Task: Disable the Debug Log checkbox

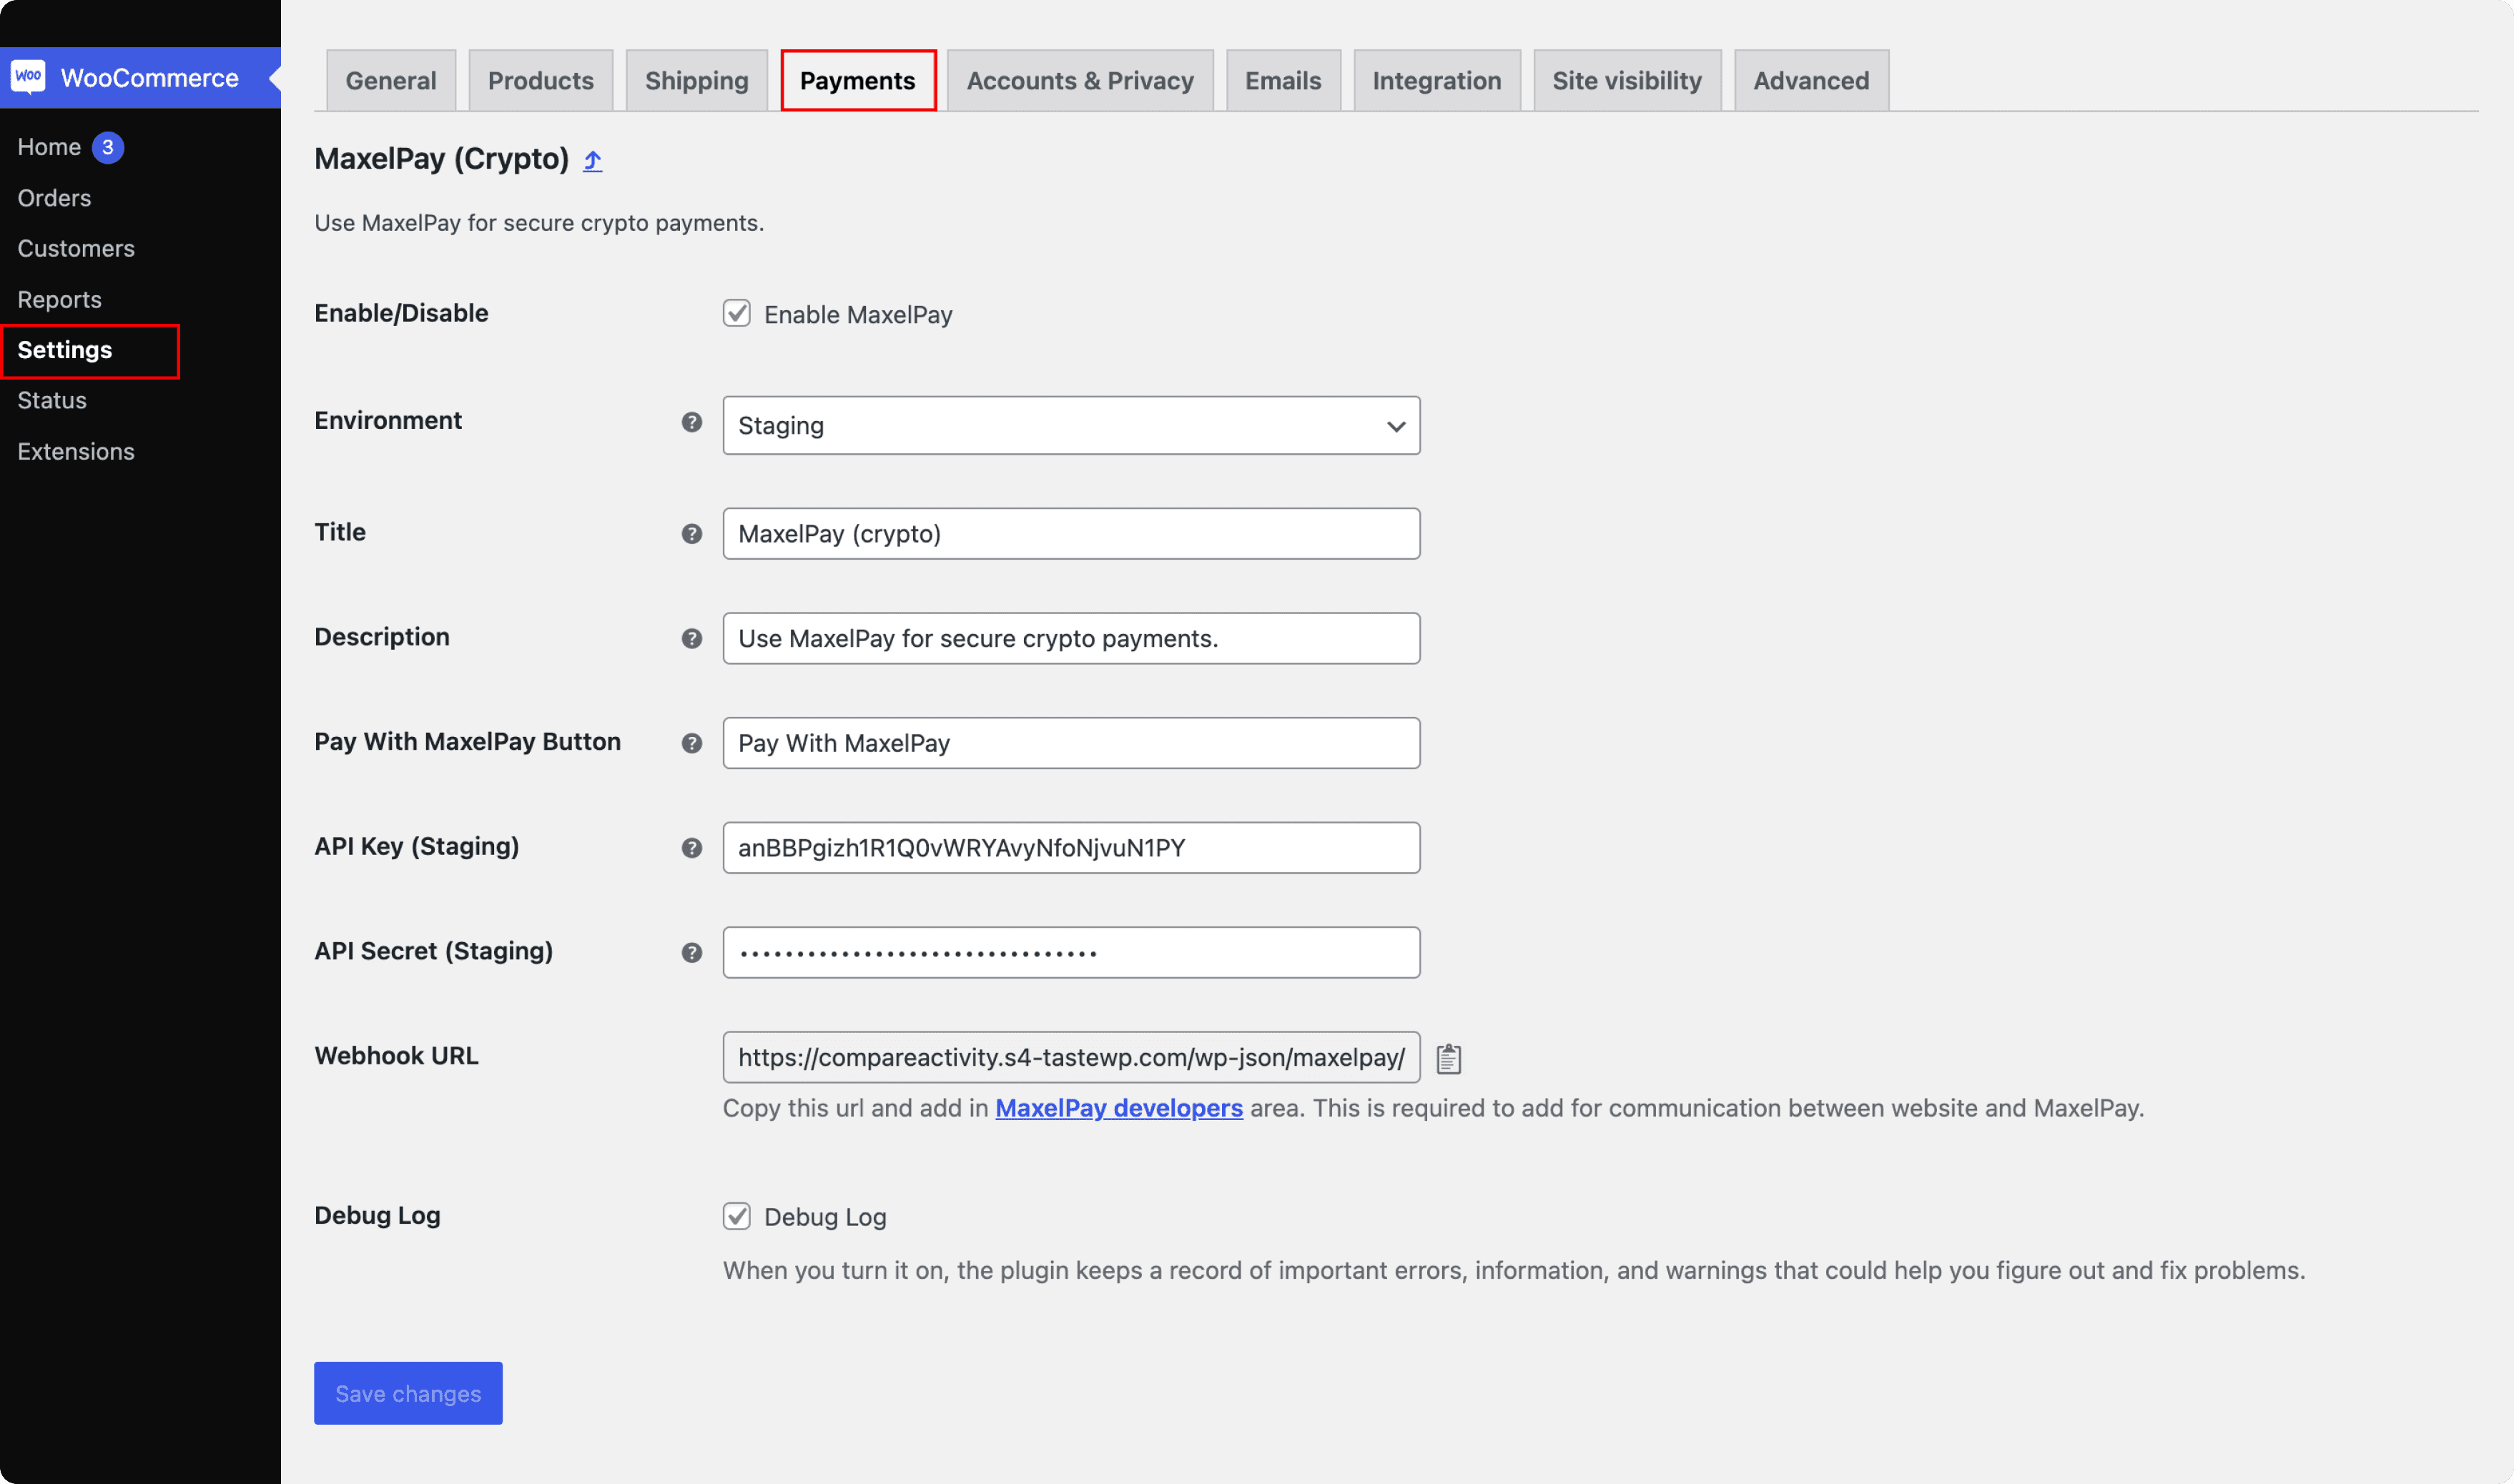Action: [736, 1216]
